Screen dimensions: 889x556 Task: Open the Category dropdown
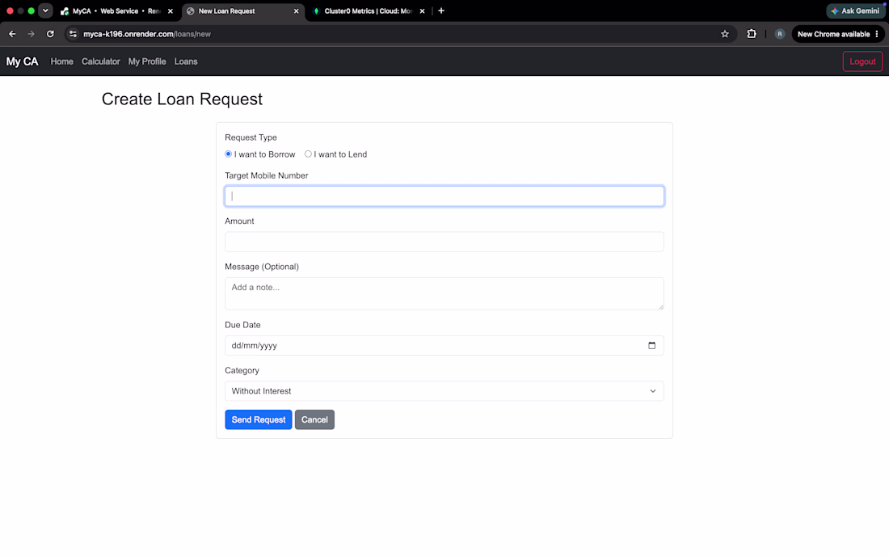coord(444,391)
